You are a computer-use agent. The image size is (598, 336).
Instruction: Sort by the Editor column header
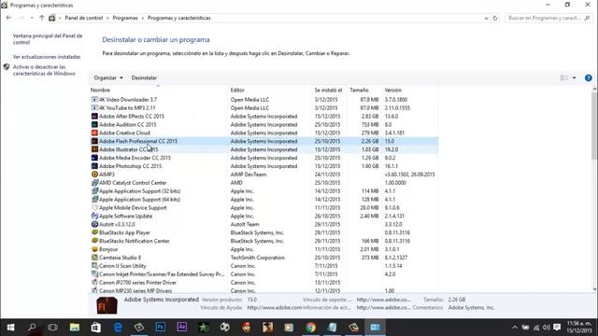(270, 90)
